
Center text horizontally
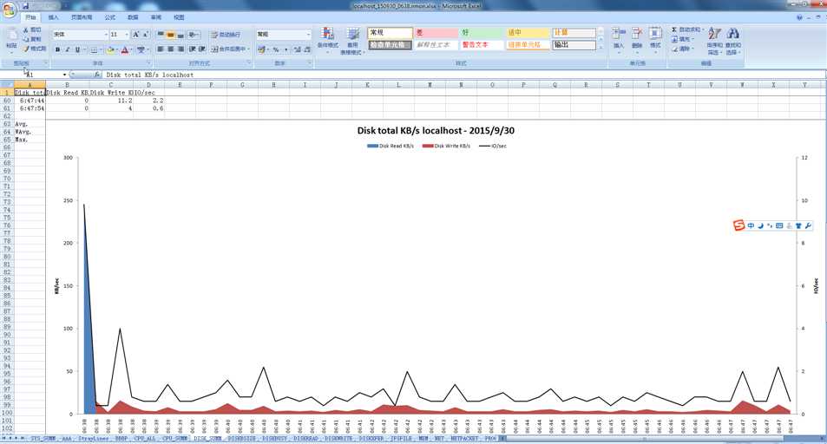(170, 49)
